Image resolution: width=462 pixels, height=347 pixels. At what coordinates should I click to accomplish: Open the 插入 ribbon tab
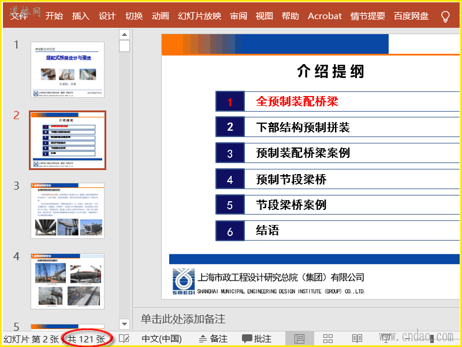click(81, 16)
